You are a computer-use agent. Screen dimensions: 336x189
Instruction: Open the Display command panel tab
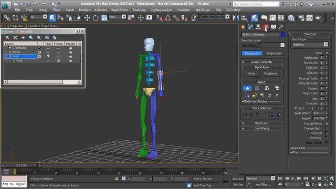pos(274,27)
